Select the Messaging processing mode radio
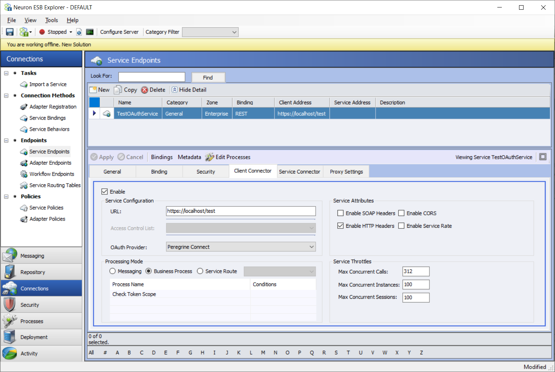The image size is (555, 372). [x=112, y=271]
